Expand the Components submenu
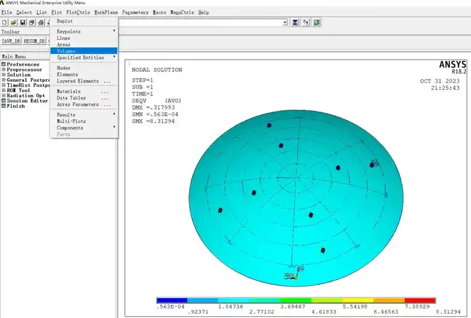 [84, 128]
